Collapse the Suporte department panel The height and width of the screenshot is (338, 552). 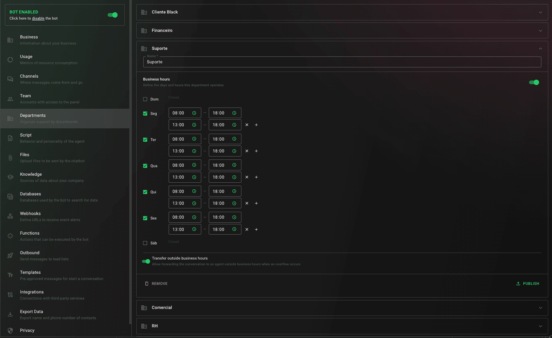click(x=541, y=49)
